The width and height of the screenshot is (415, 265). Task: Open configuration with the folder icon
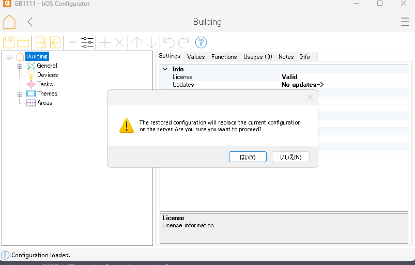(23, 42)
